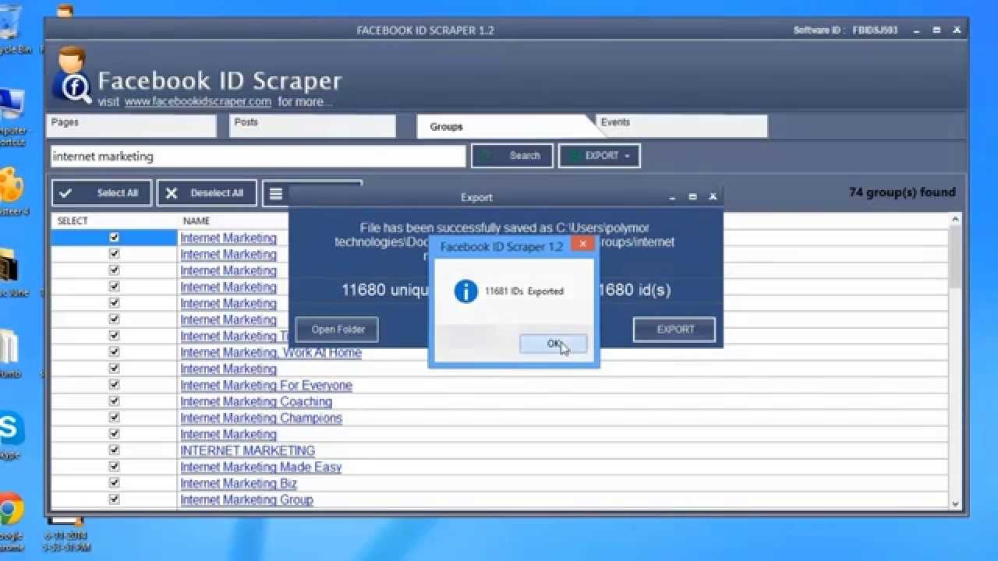Open the Internet Marketing Group link
This screenshot has width=998, height=561.
[x=246, y=499]
